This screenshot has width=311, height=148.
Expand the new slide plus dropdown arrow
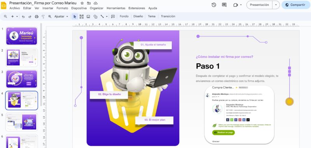click(x=17, y=16)
